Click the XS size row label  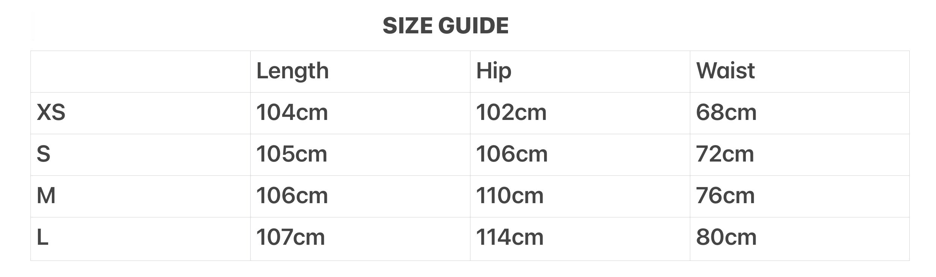click(51, 112)
